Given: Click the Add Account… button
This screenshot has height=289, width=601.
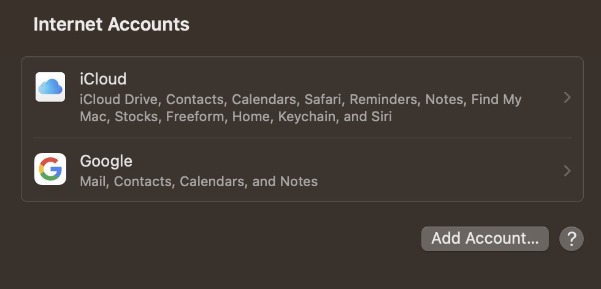Looking at the screenshot, I should click(x=484, y=238).
